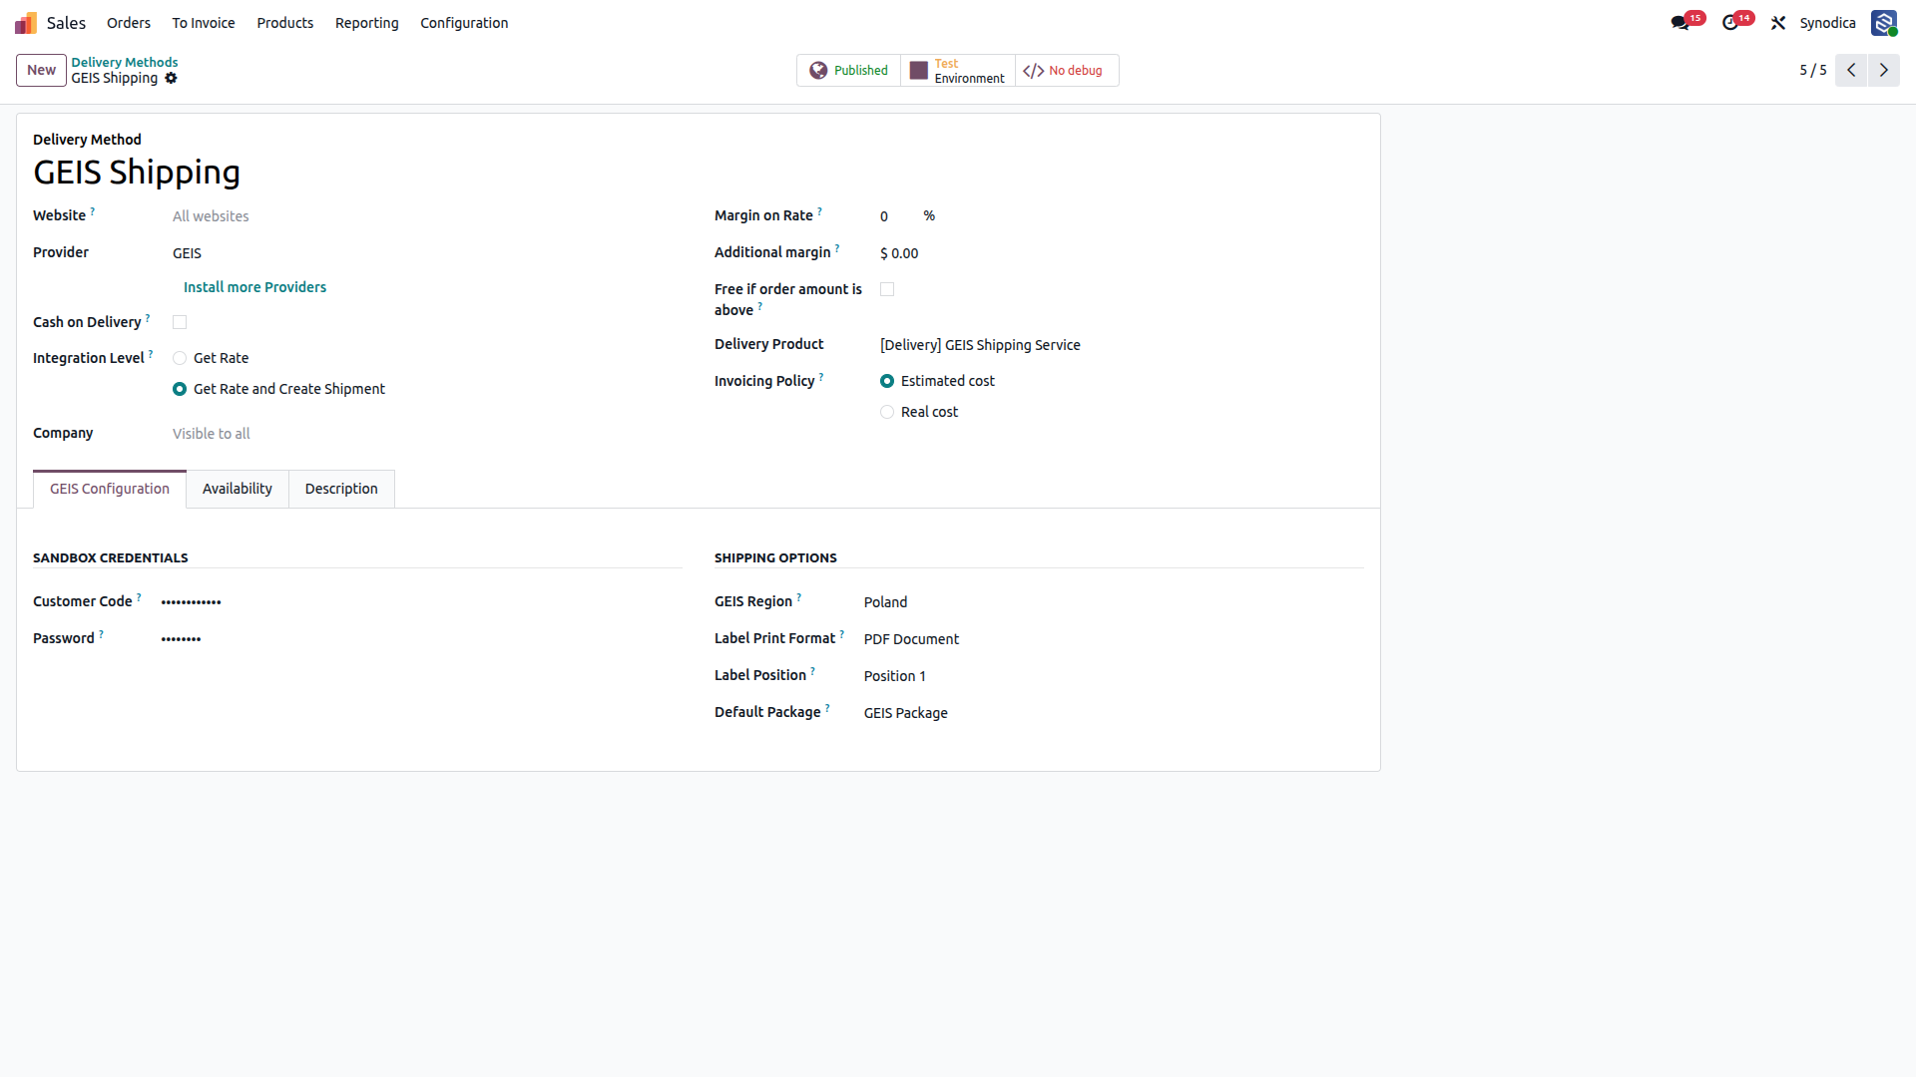This screenshot has height=1077, width=1916.
Task: Switch to the Description tab
Action: coord(341,489)
